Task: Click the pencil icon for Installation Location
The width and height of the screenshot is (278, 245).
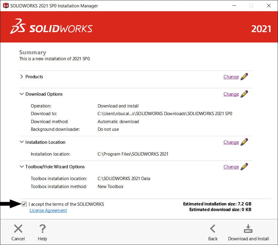Action: [x=245, y=142]
